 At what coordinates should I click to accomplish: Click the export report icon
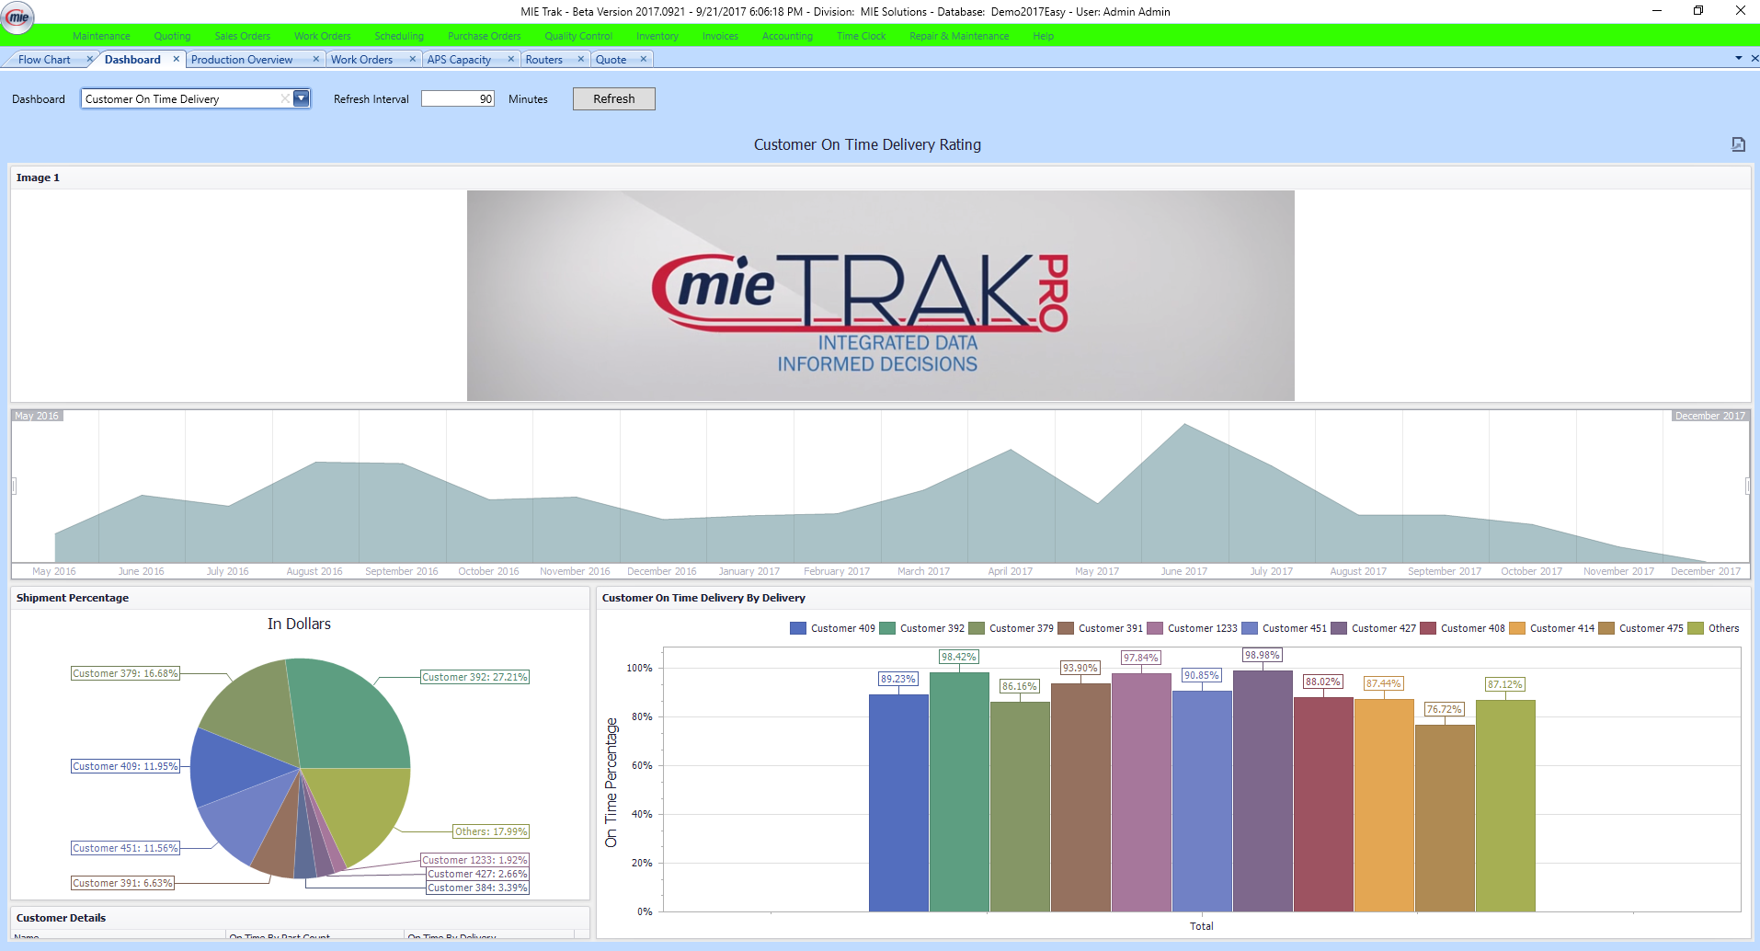[x=1738, y=144]
